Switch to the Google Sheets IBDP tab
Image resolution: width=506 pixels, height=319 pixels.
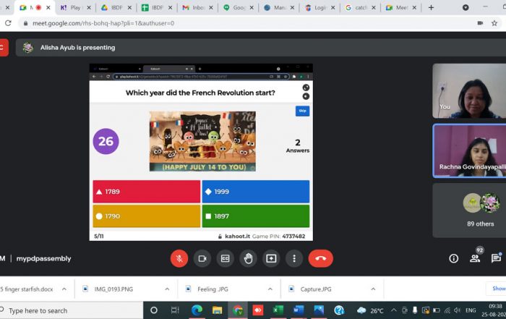coord(157,7)
